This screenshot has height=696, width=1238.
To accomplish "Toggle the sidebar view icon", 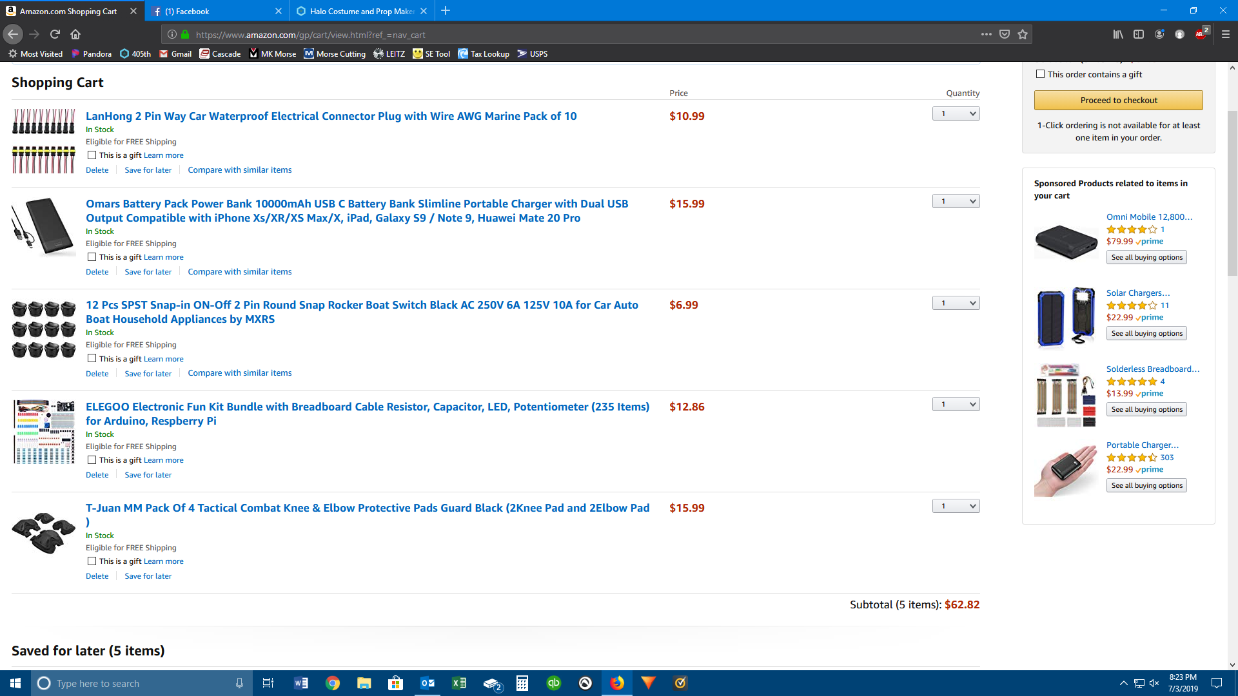I will (x=1139, y=34).
